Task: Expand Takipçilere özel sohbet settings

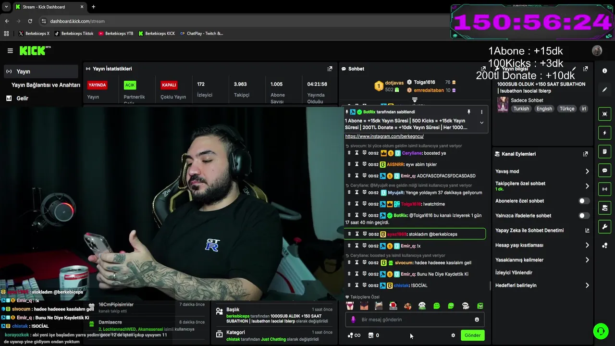Action: (x=587, y=186)
